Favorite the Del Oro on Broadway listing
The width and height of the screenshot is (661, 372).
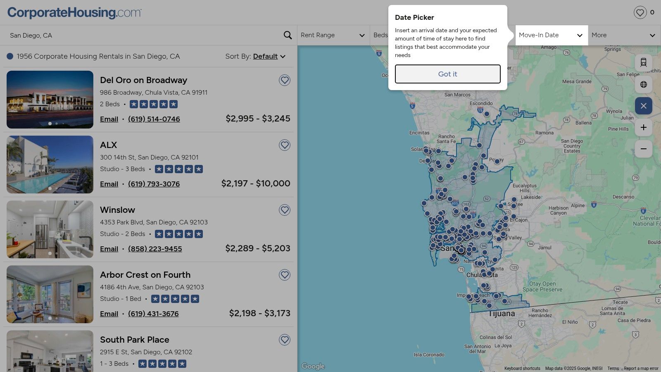tap(285, 80)
